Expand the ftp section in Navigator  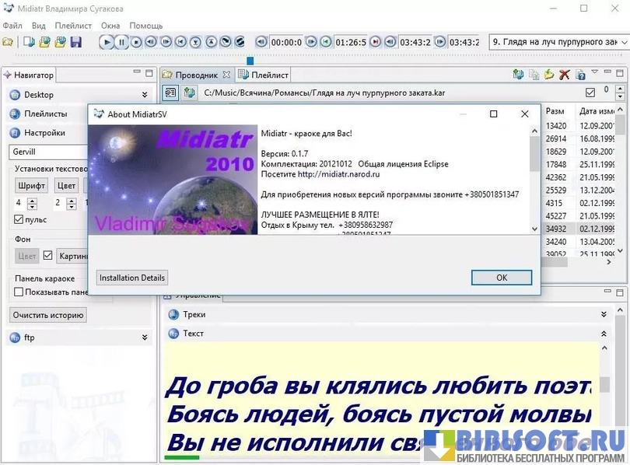pos(145,338)
